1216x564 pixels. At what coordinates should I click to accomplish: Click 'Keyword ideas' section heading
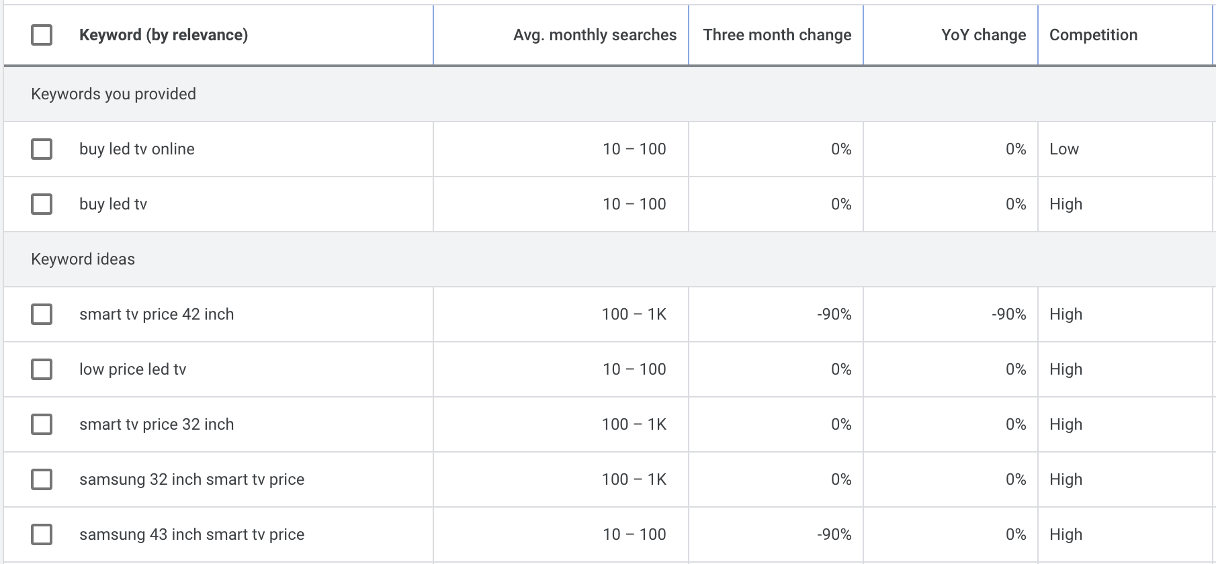pos(83,259)
